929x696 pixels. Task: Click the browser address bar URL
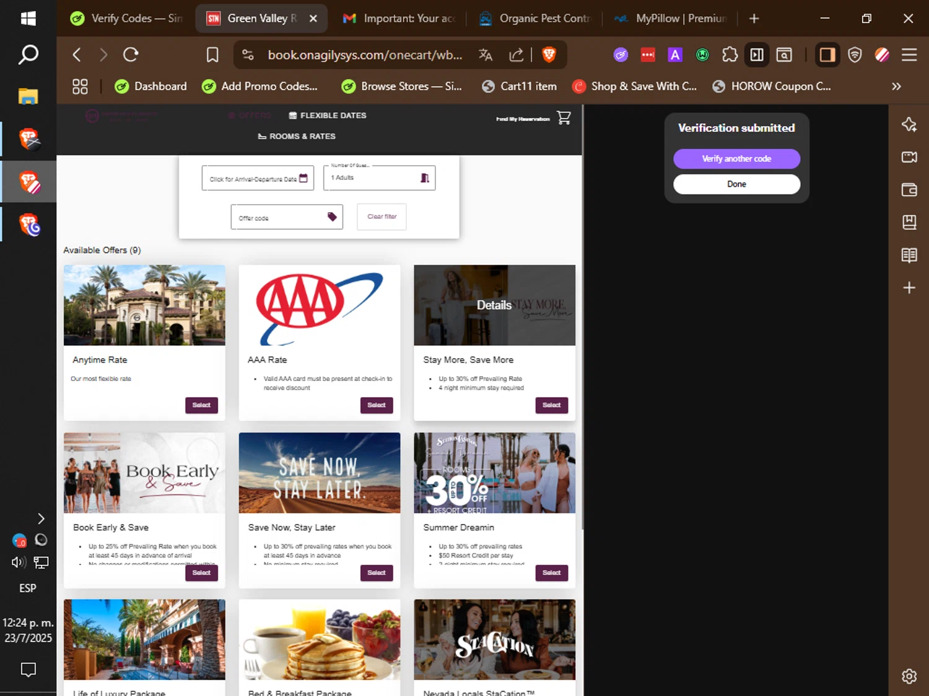coord(365,55)
